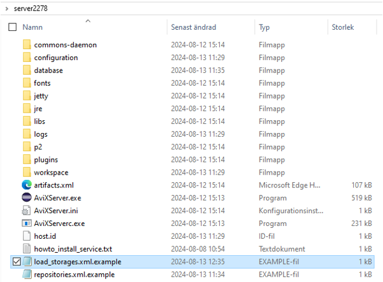Click the AviXServerc.exe program icon
Image resolution: width=383 pixels, height=282 pixels.
[26, 224]
